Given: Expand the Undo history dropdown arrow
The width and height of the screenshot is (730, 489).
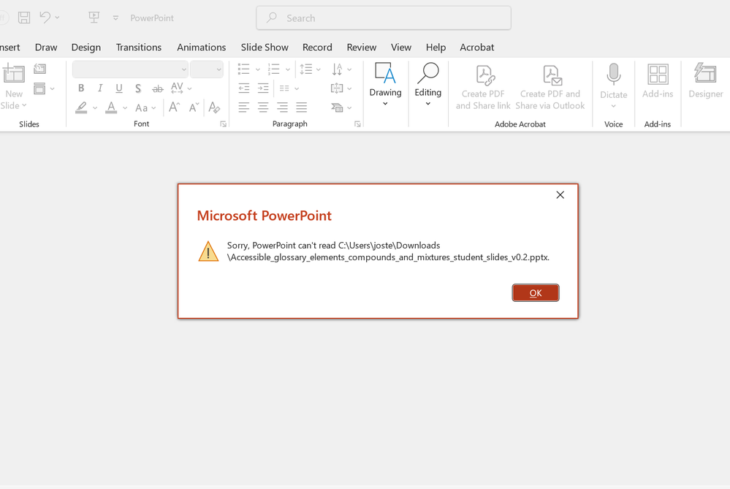Looking at the screenshot, I should pos(57,18).
